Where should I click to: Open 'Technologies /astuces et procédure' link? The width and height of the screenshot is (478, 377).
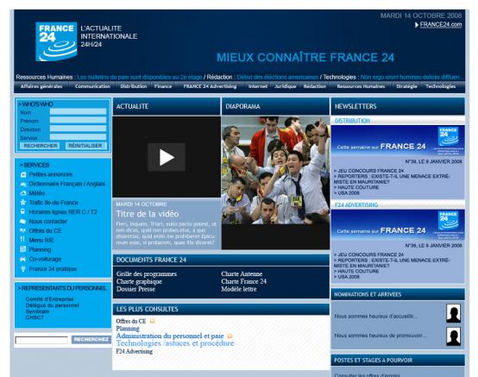pyautogui.click(x=175, y=343)
